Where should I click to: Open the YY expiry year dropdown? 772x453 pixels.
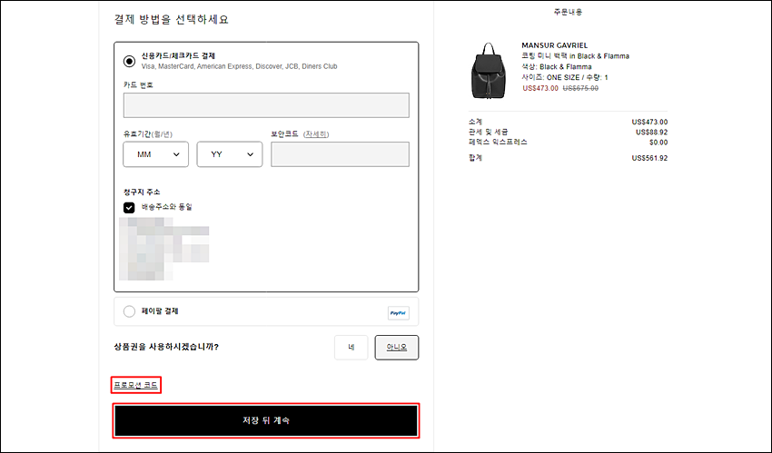pyautogui.click(x=230, y=154)
